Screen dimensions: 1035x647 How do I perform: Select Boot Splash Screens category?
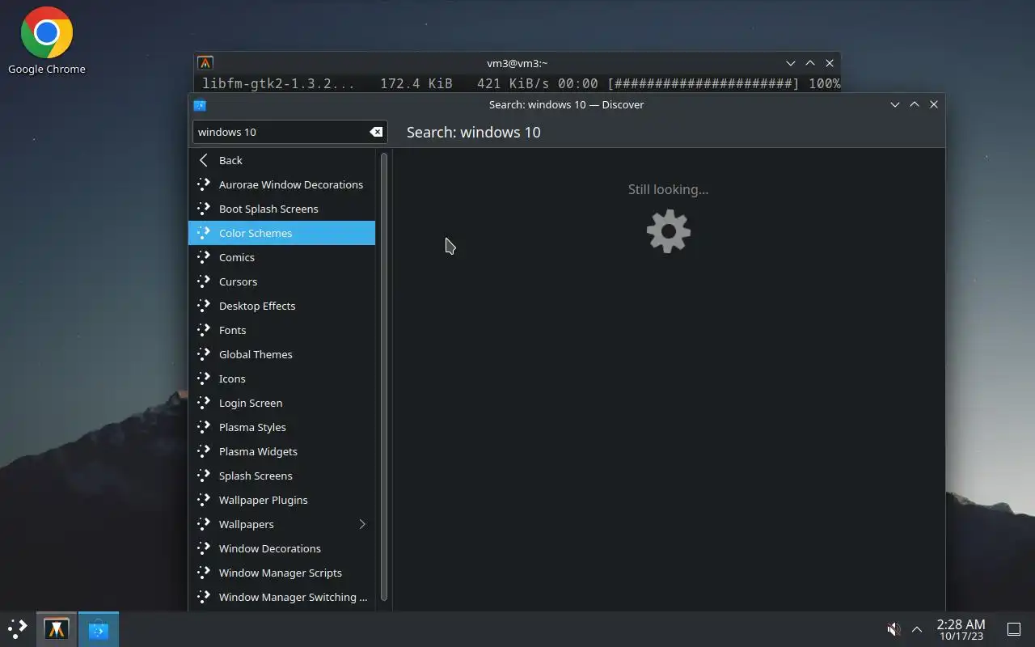[x=281, y=209]
